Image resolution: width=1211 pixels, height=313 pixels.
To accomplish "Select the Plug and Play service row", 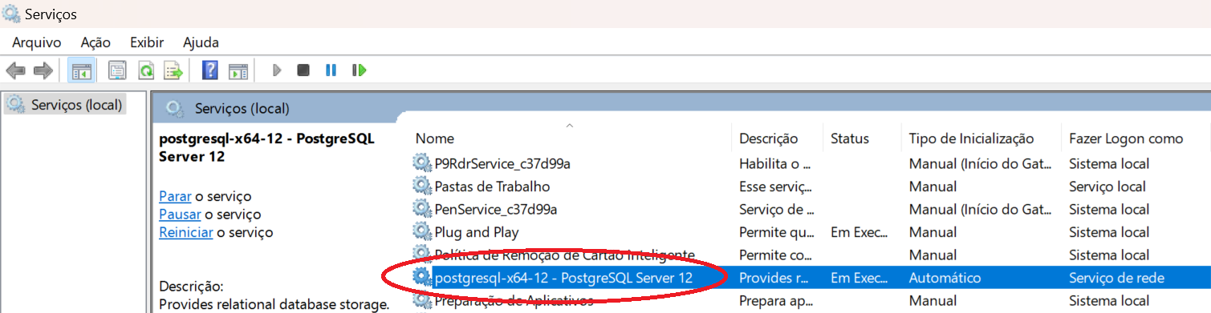I will point(809,232).
